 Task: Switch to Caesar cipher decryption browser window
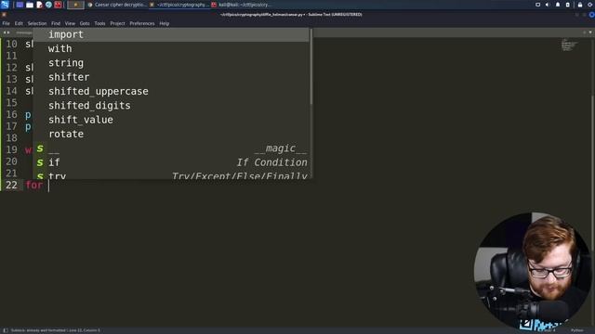point(117,5)
